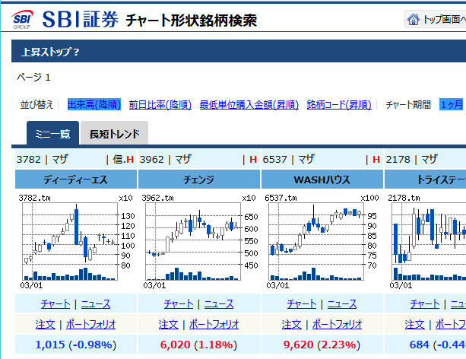This screenshot has width=466, height=359.
Task: Click the stock code 3782 | マザ
Action: click(x=43, y=160)
